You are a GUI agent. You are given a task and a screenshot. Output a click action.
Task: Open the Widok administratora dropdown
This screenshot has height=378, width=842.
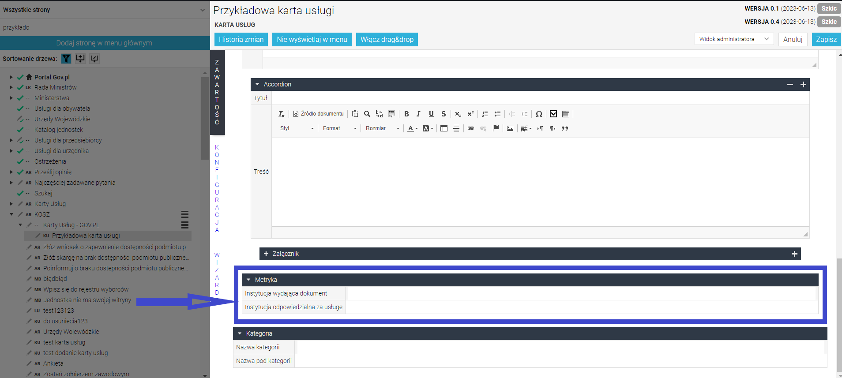tap(734, 39)
